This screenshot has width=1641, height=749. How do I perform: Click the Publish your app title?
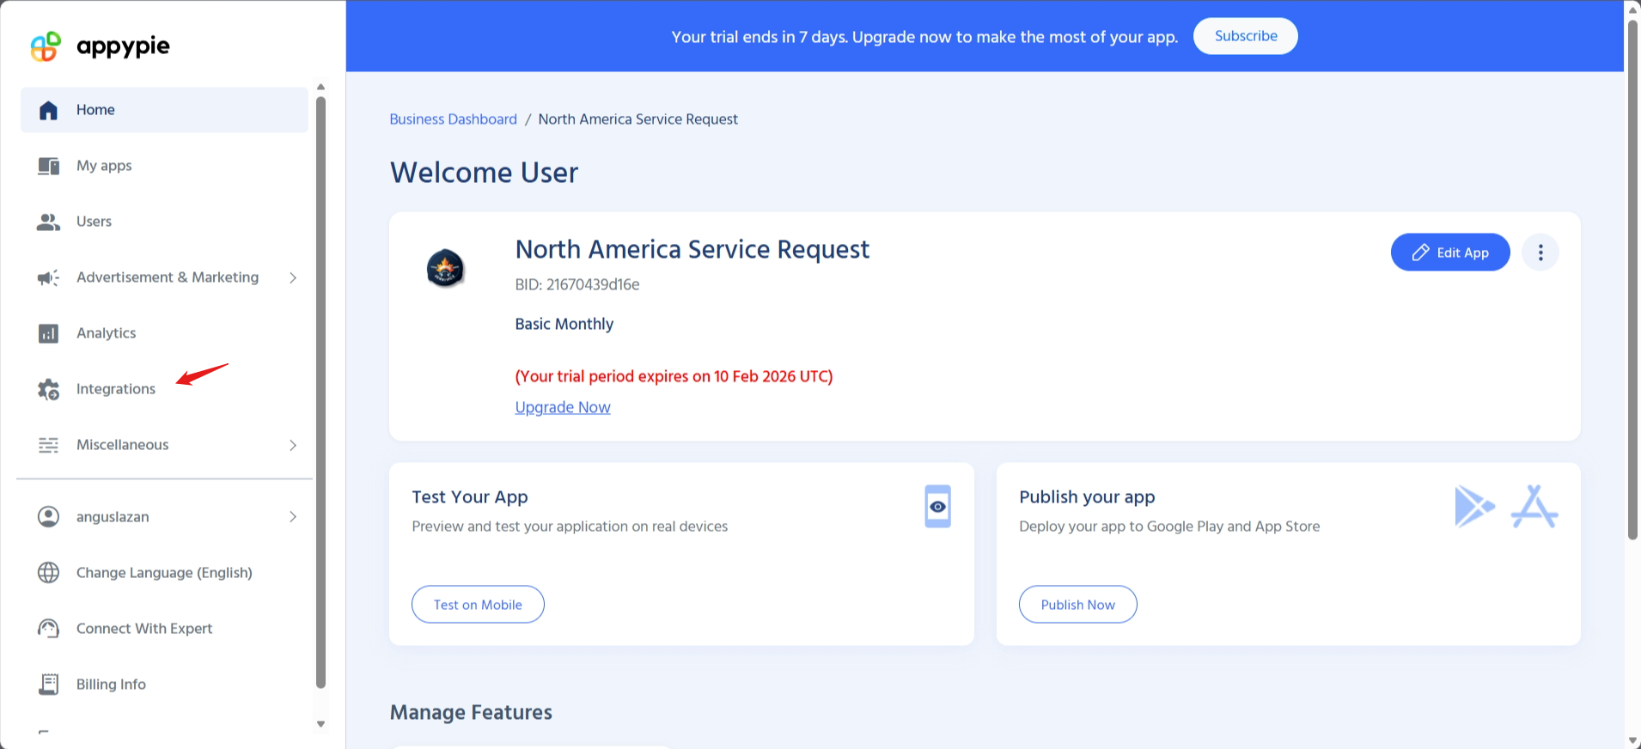[x=1087, y=497]
